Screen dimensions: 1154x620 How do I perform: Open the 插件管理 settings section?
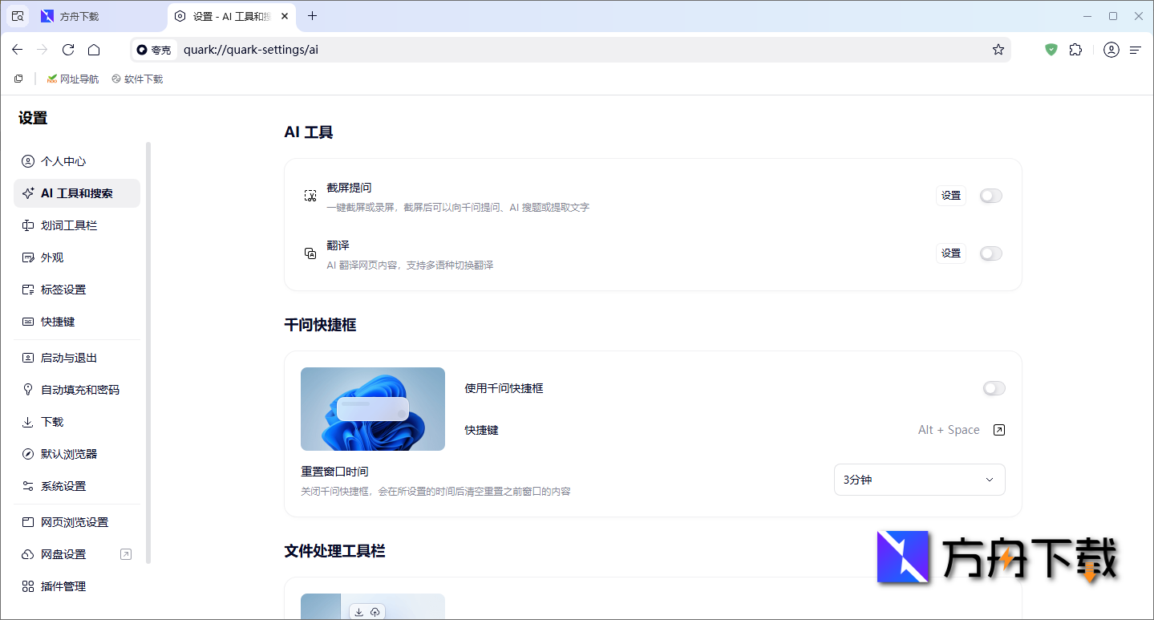click(63, 586)
